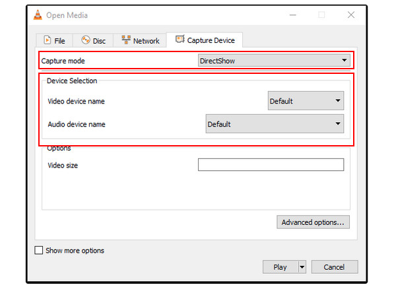396x287 pixels.
Task: Expand the Video device name dropdown
Action: 306,101
